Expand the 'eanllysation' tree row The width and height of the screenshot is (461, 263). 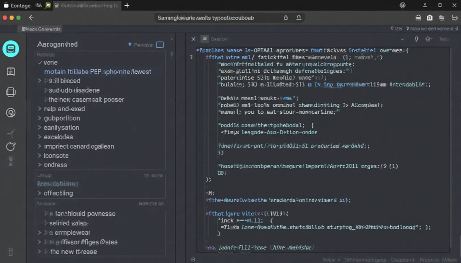coord(39,127)
